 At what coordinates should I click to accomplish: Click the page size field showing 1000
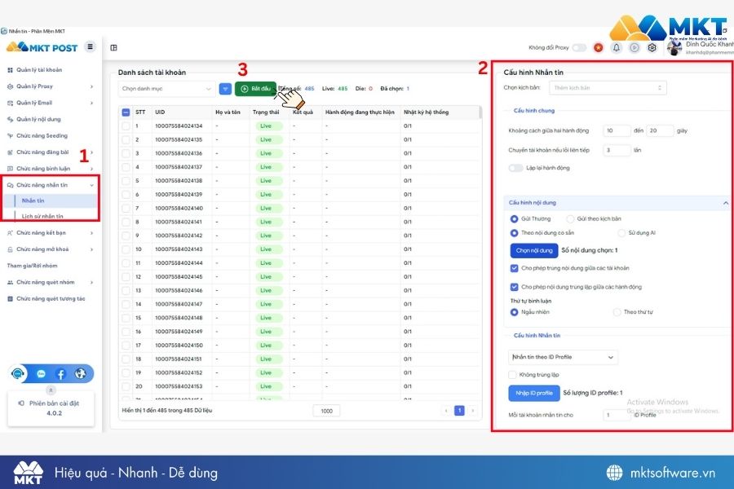(x=326, y=412)
